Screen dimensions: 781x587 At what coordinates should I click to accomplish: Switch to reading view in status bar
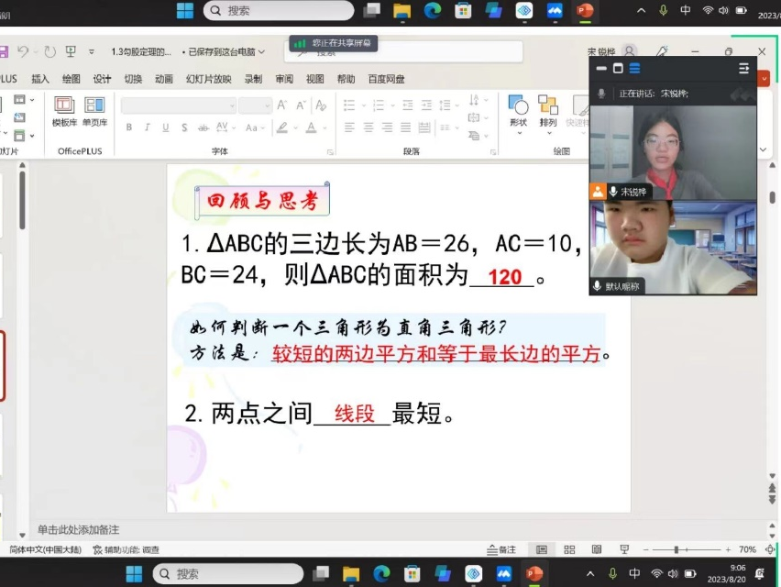(596, 549)
